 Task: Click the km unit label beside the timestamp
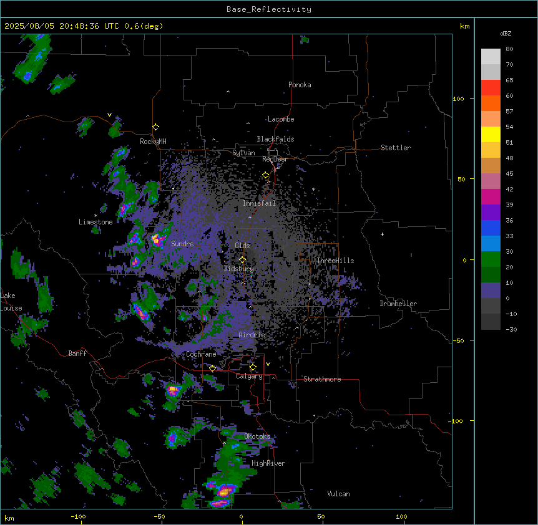pos(465,26)
